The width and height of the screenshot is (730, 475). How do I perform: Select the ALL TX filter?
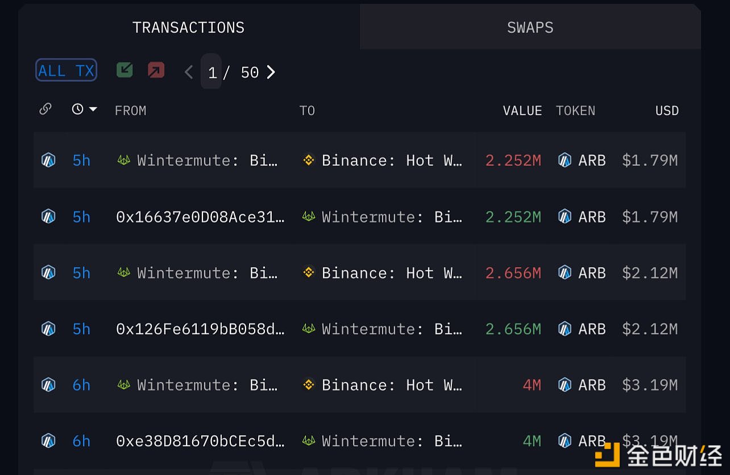[66, 70]
